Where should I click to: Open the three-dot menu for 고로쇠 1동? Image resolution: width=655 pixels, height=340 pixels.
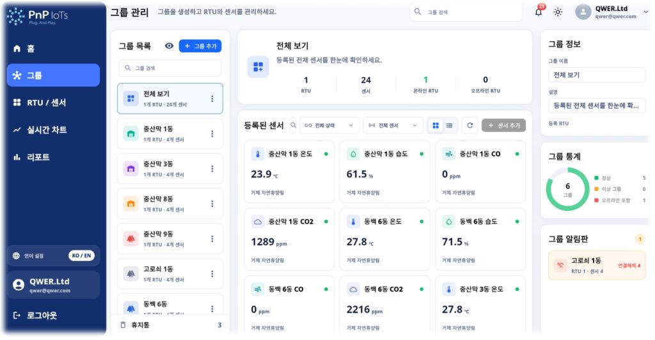point(212,274)
